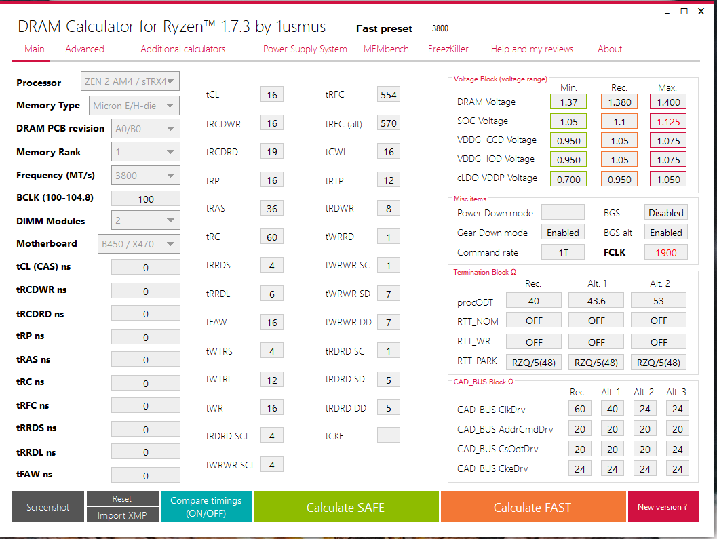This screenshot has height=539, width=717.
Task: Click the tRFC ns input field
Action: click(x=145, y=405)
